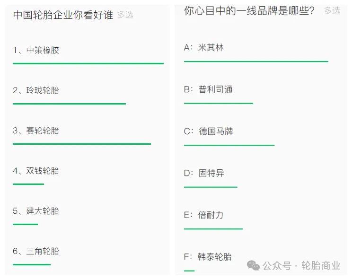Tick option C 德国马牌
Screen dimensions: 352x280
tap(208, 131)
